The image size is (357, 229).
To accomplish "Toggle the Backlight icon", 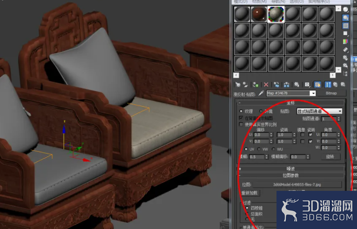I will coord(346,18).
